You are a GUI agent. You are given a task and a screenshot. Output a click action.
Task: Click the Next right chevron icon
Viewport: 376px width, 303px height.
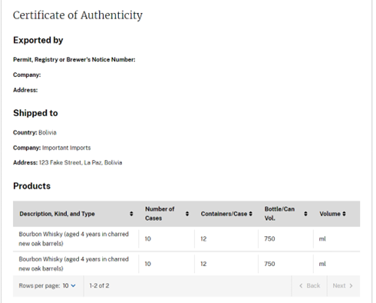pyautogui.click(x=351, y=286)
